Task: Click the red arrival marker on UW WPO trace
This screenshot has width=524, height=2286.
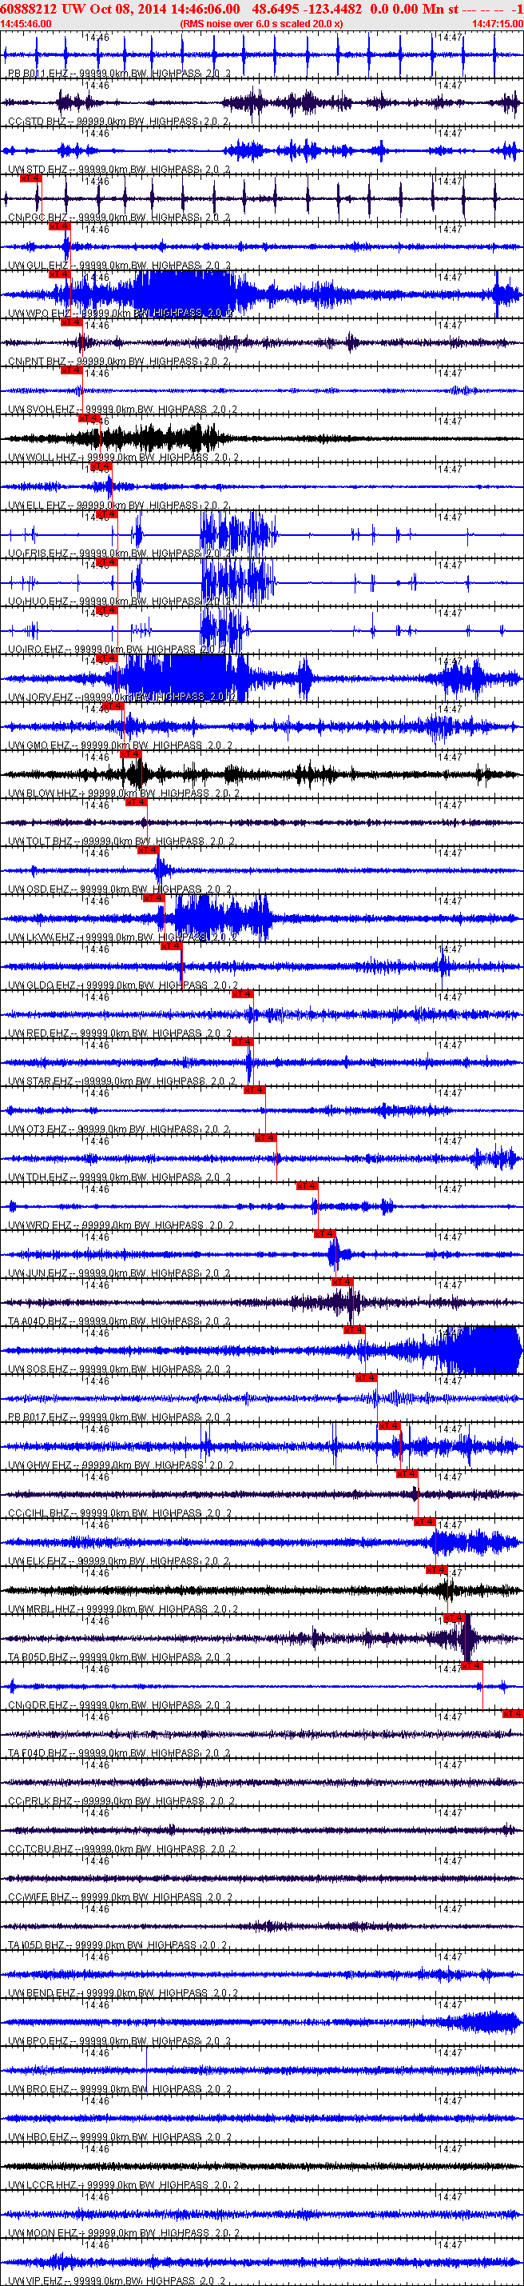Action: pos(58,274)
